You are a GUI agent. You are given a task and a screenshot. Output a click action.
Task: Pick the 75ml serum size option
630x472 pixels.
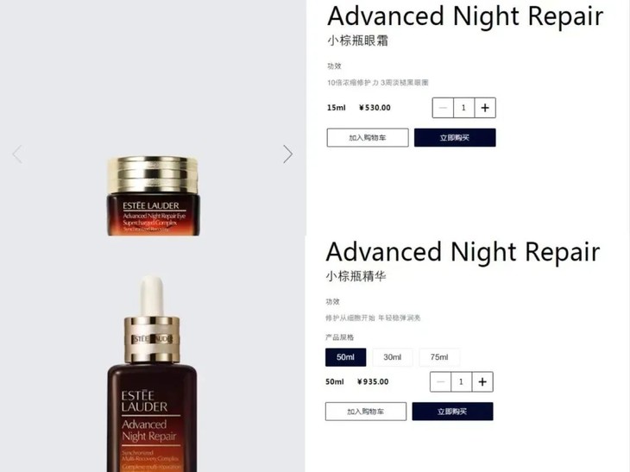click(x=439, y=357)
